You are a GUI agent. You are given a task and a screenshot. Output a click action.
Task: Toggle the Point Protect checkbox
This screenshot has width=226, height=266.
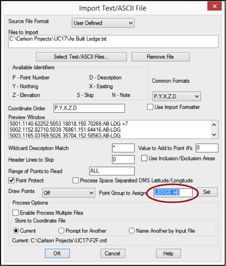point(11,180)
